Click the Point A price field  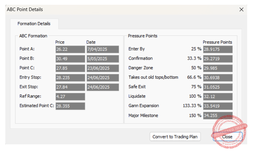pyautogui.click(x=70, y=49)
